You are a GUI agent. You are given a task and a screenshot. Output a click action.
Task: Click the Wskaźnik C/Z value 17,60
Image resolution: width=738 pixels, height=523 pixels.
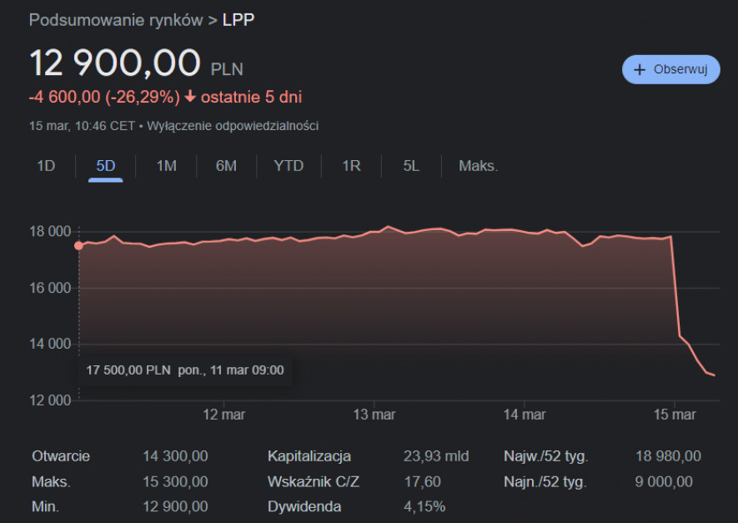[423, 481]
